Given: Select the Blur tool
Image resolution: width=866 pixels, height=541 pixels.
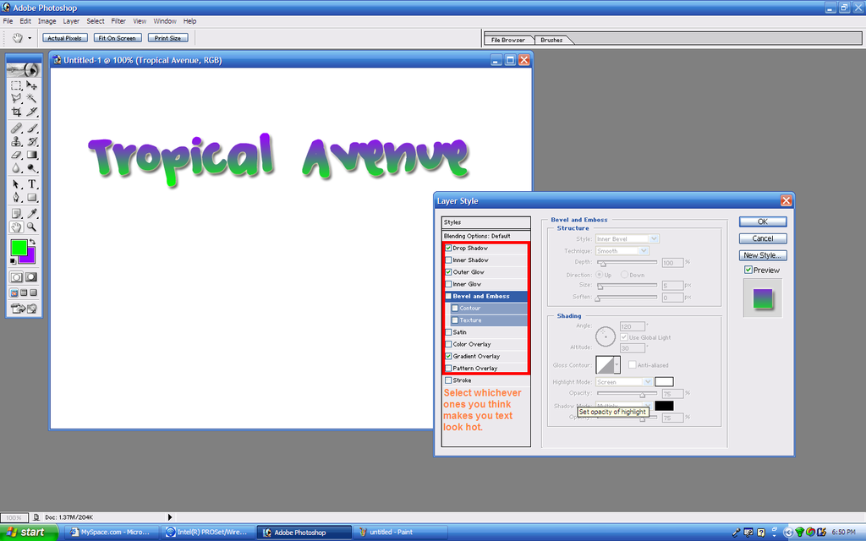Looking at the screenshot, I should point(17,168).
